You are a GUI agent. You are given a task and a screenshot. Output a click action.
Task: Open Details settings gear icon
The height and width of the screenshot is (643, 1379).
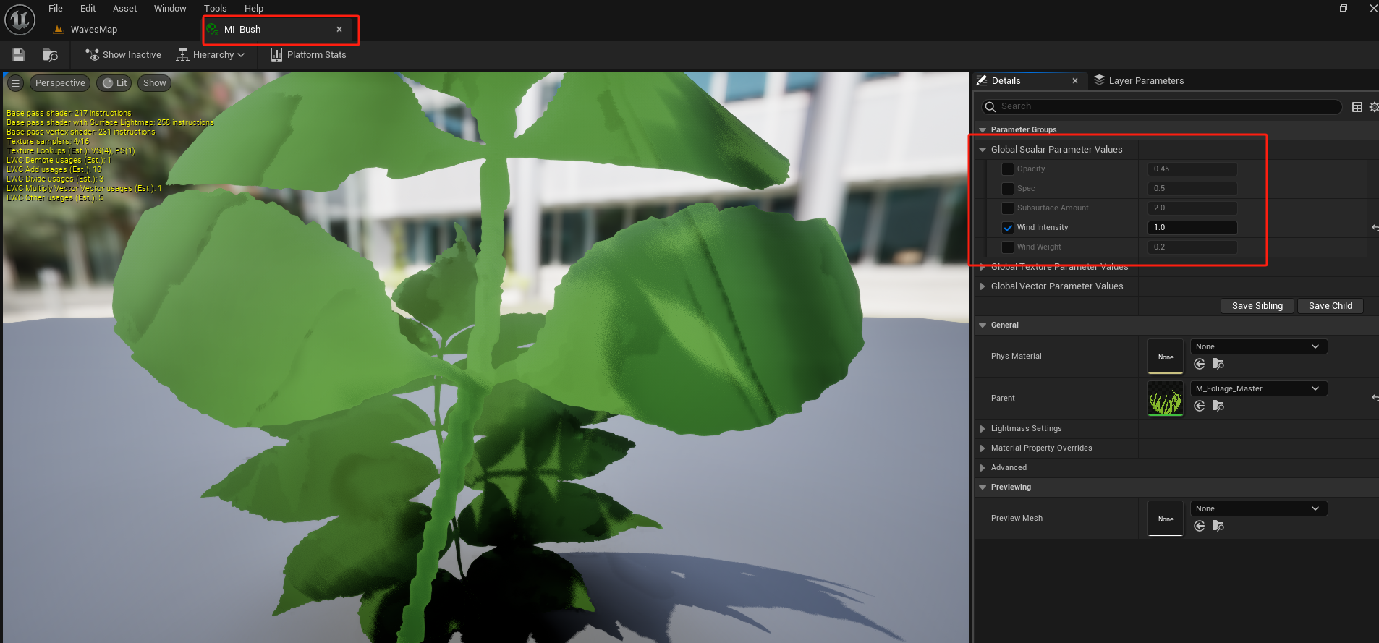(1373, 107)
